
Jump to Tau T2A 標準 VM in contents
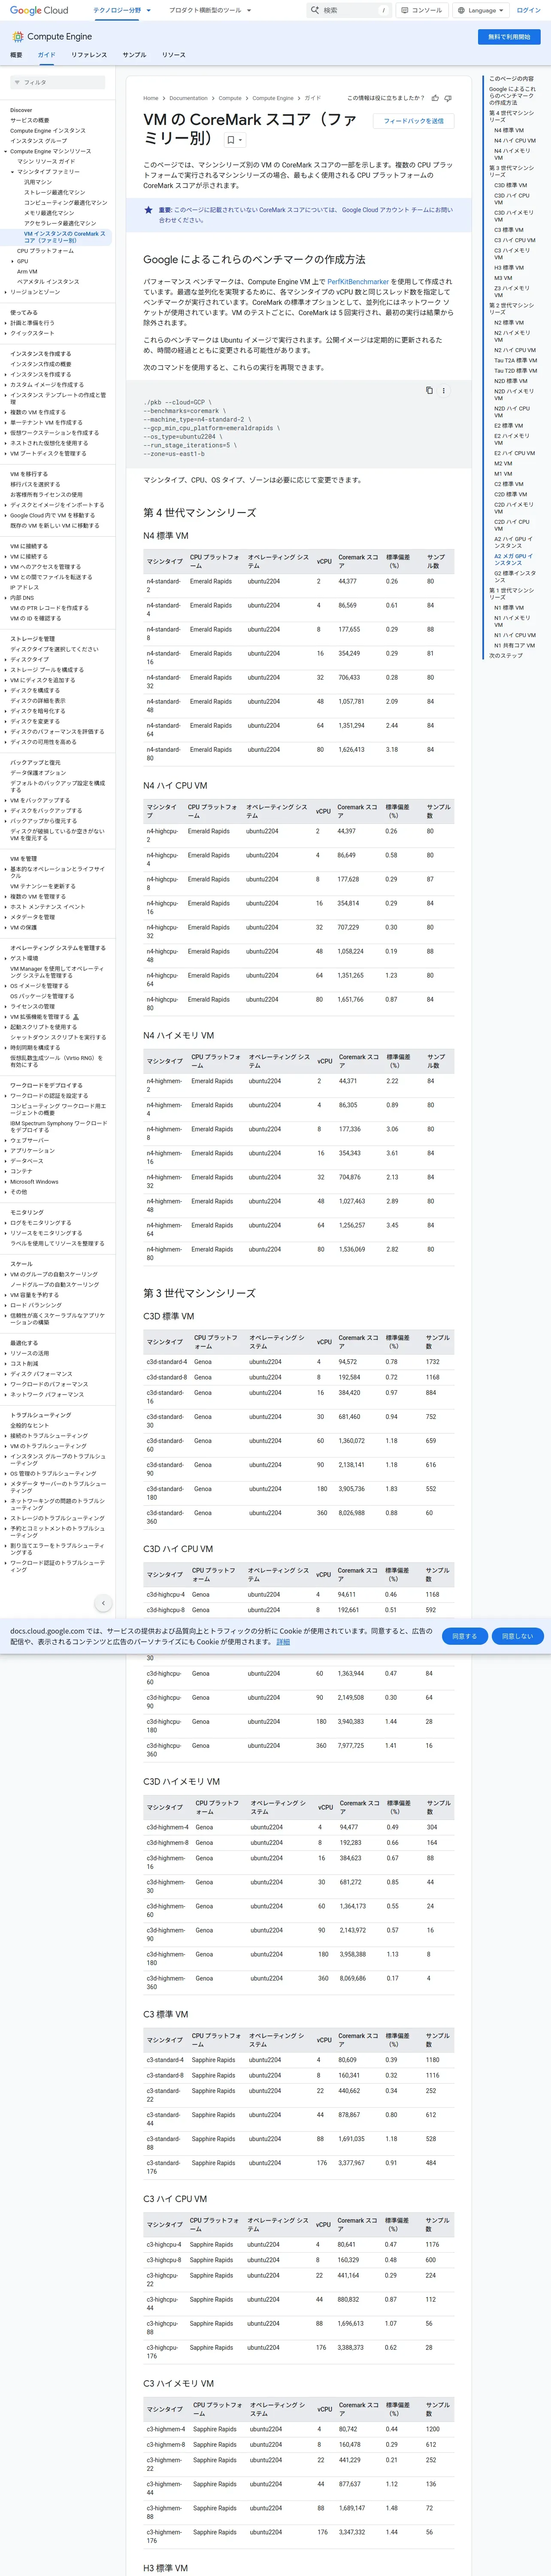515,360
